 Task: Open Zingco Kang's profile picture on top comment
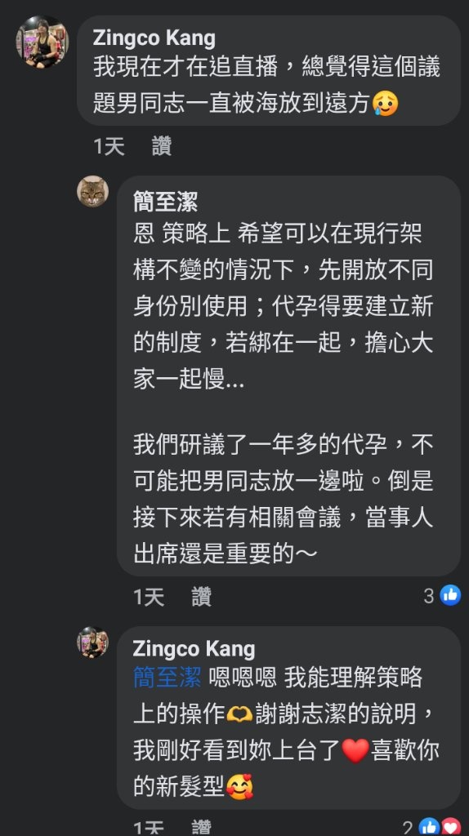point(42,42)
